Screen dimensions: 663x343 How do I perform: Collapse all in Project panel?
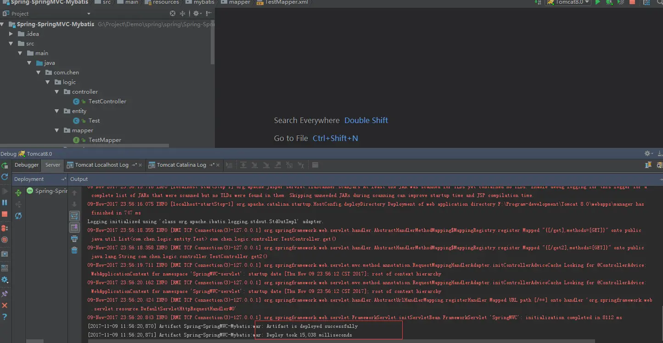click(183, 14)
